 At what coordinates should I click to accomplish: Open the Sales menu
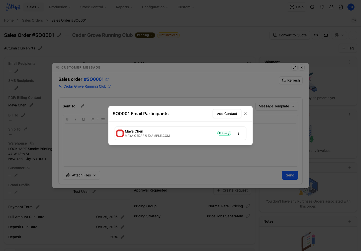click(x=33, y=7)
